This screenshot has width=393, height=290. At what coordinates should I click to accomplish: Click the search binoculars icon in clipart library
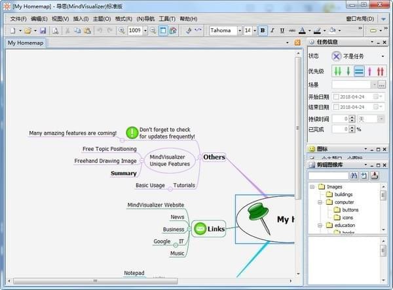pos(354,176)
